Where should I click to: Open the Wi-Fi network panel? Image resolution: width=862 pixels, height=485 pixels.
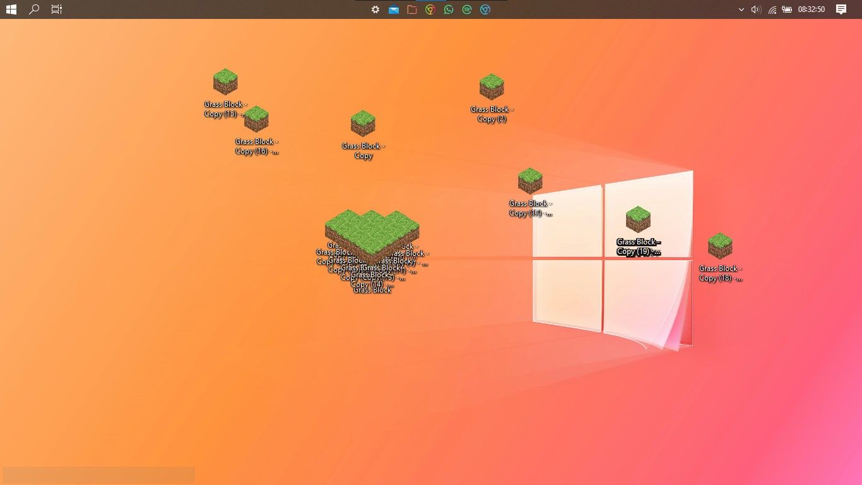(x=772, y=9)
